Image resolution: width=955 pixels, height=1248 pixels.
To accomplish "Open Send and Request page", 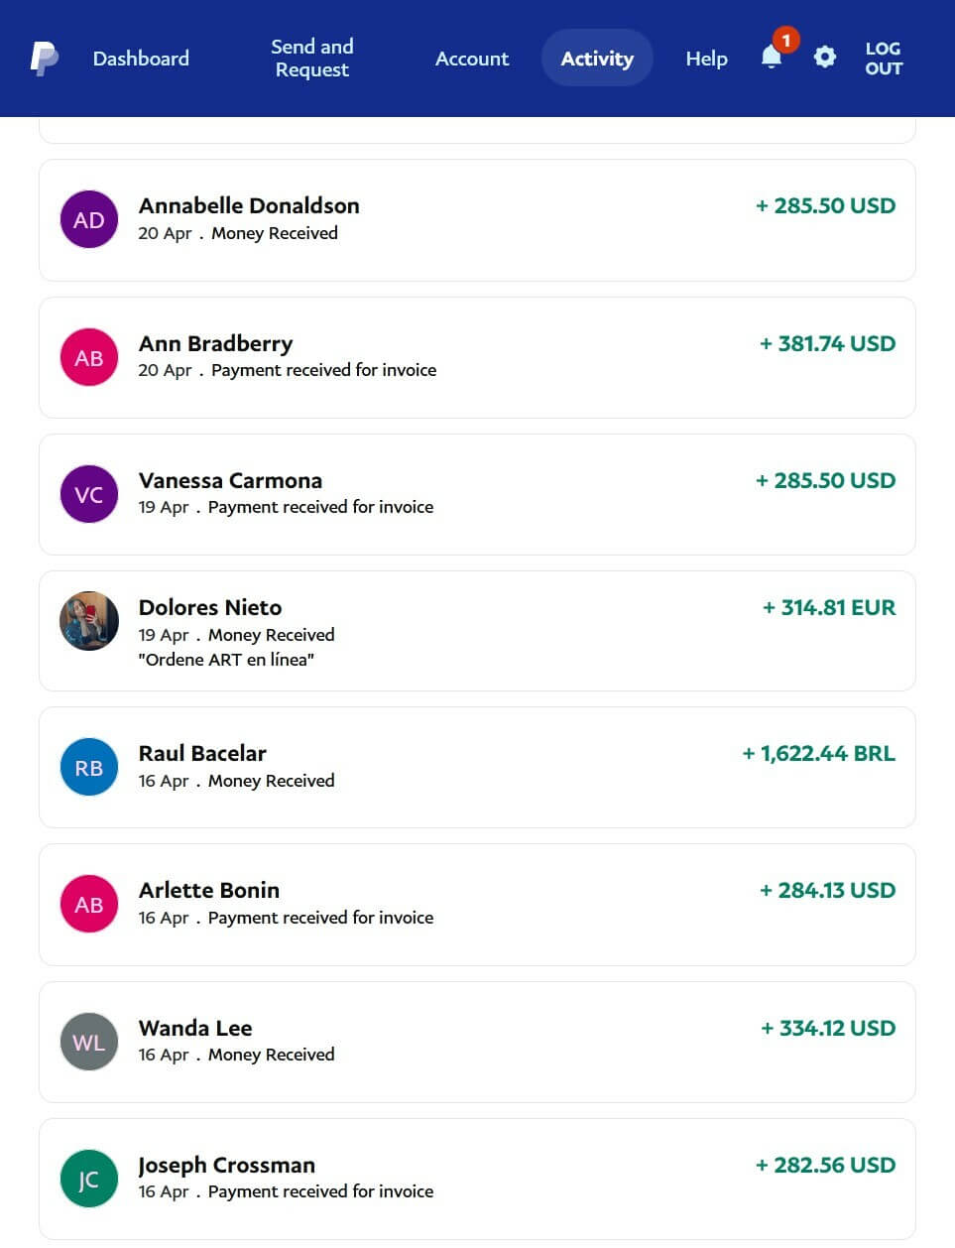I will (312, 59).
